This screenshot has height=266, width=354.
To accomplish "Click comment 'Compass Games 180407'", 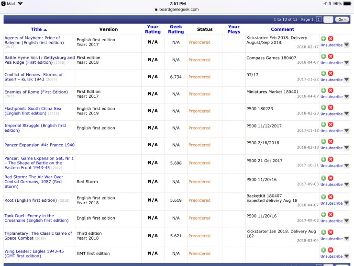I will point(271,58).
